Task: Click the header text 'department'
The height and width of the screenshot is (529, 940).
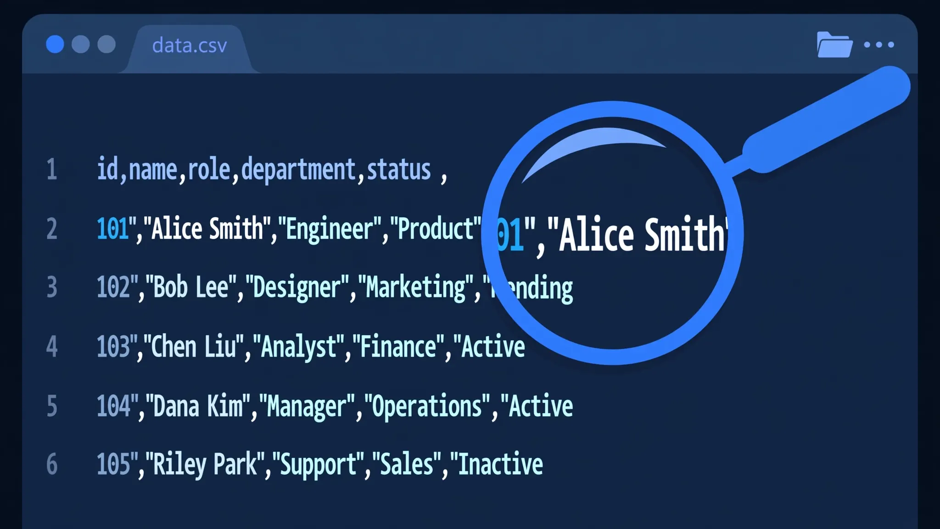Action: tap(299, 170)
